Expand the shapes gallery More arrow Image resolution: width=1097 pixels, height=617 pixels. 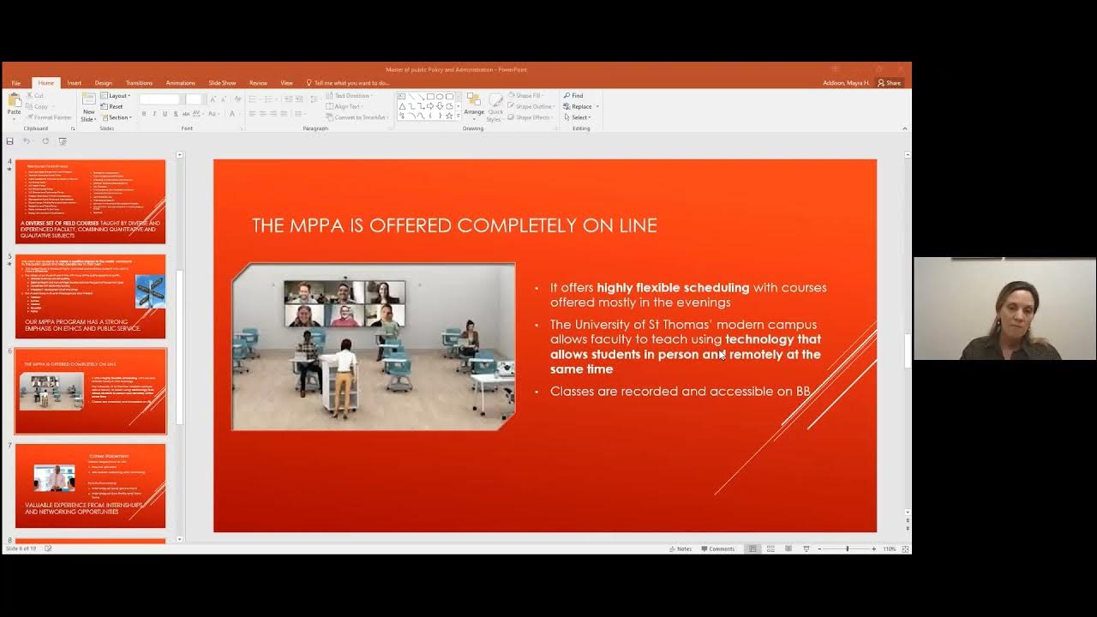click(458, 116)
